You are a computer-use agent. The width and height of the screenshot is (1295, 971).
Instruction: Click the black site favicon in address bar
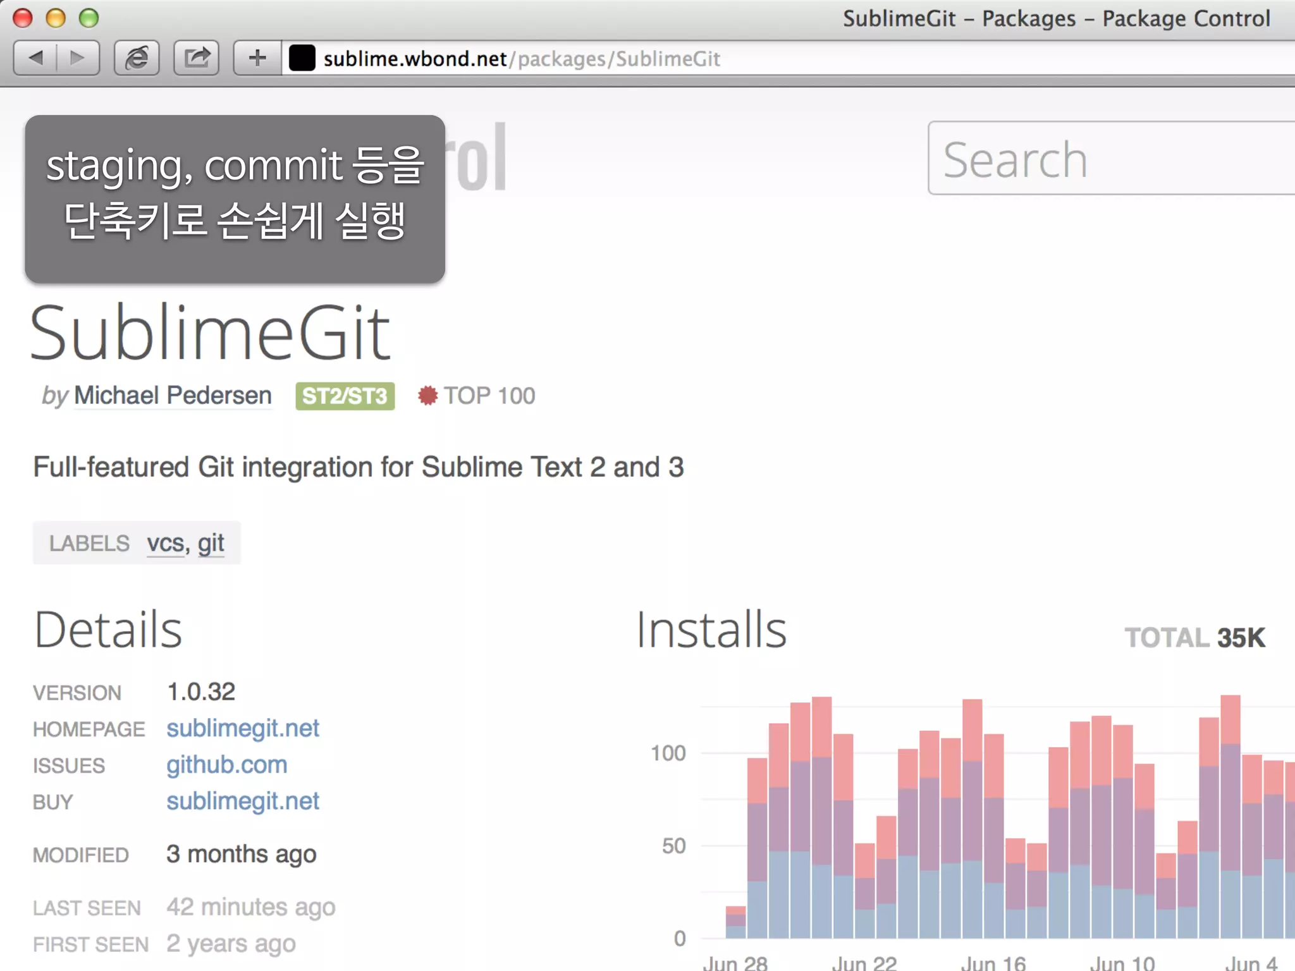[x=302, y=58]
